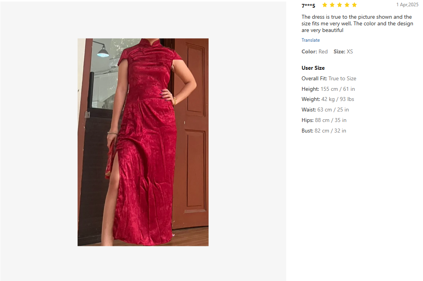
Task: Click the first rating star
Action: click(x=325, y=5)
